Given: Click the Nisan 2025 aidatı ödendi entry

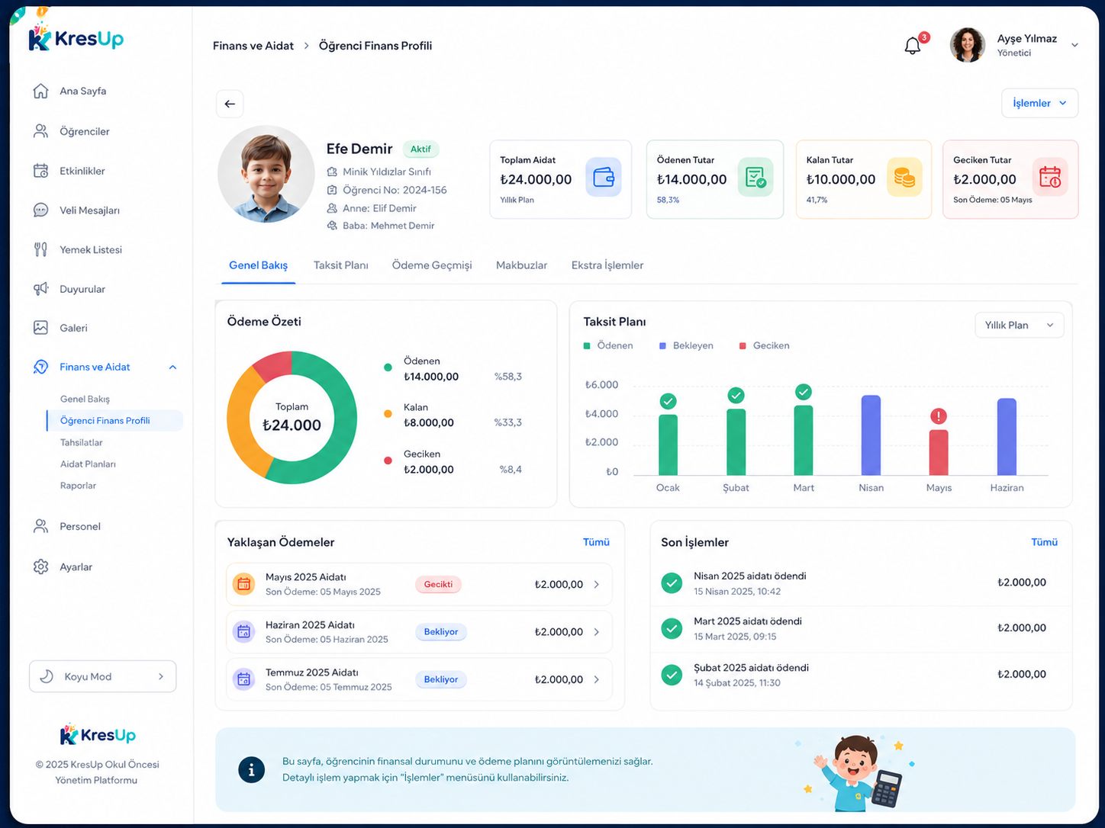Looking at the screenshot, I should [x=861, y=583].
